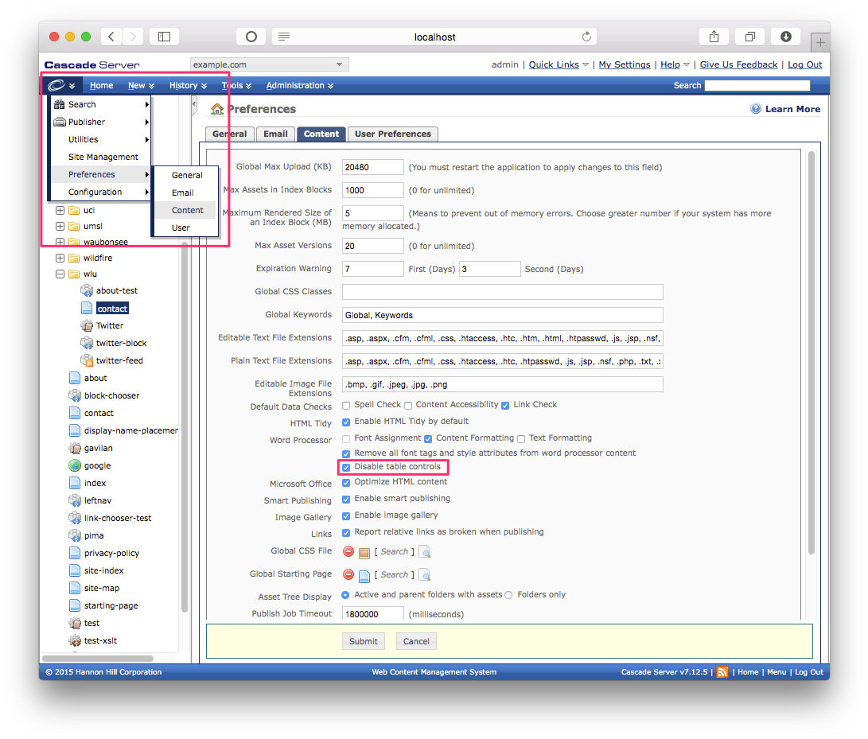Click the question mark icon by Learn More
The image size is (868, 739).
coord(756,108)
